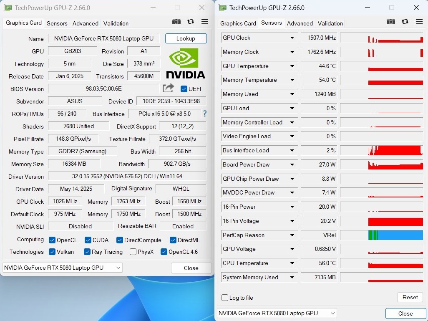The width and height of the screenshot is (428, 321).
Task: Click GPU-Z app icon in left title bar
Action: pyautogui.click(x=8, y=8)
